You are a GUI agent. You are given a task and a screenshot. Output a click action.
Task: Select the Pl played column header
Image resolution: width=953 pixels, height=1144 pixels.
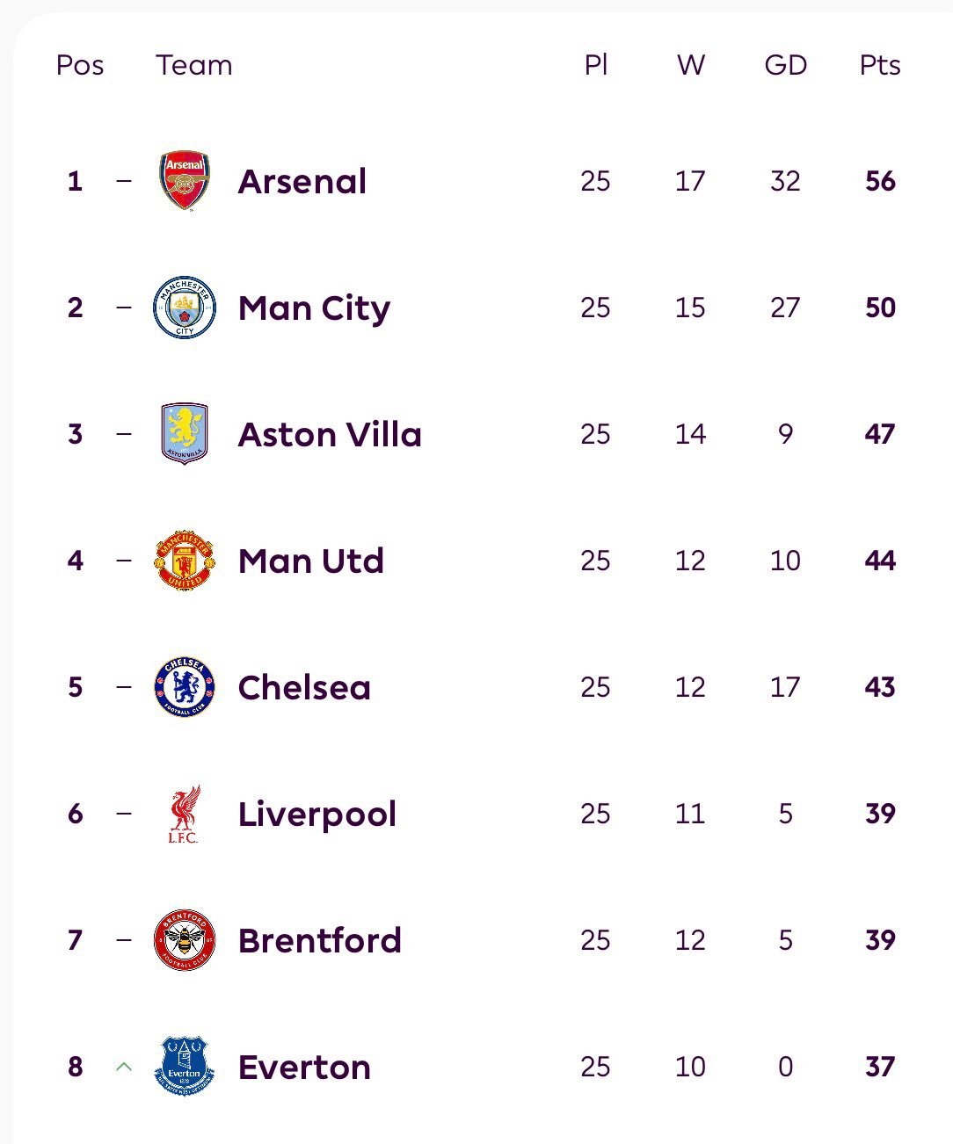596,65
